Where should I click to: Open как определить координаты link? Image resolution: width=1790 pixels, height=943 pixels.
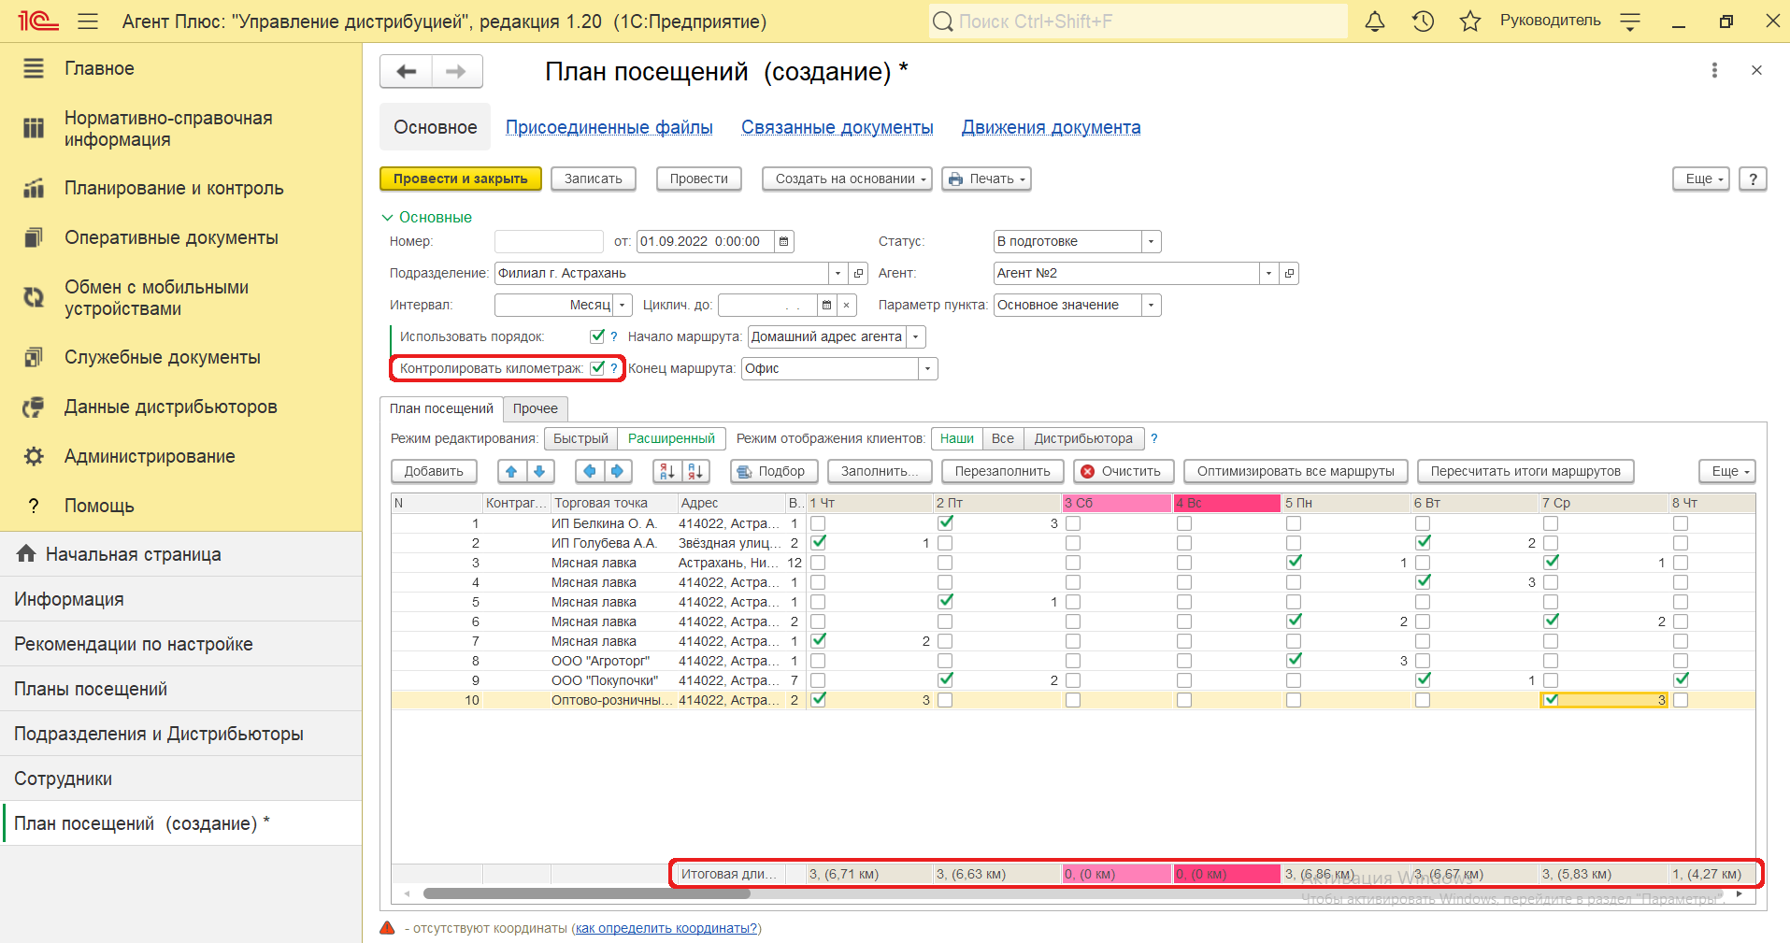tap(666, 928)
